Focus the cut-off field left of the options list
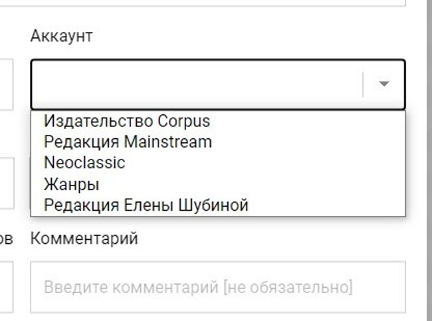 (7, 183)
